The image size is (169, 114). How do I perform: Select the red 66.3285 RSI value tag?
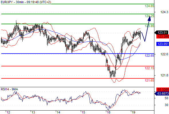(163, 89)
